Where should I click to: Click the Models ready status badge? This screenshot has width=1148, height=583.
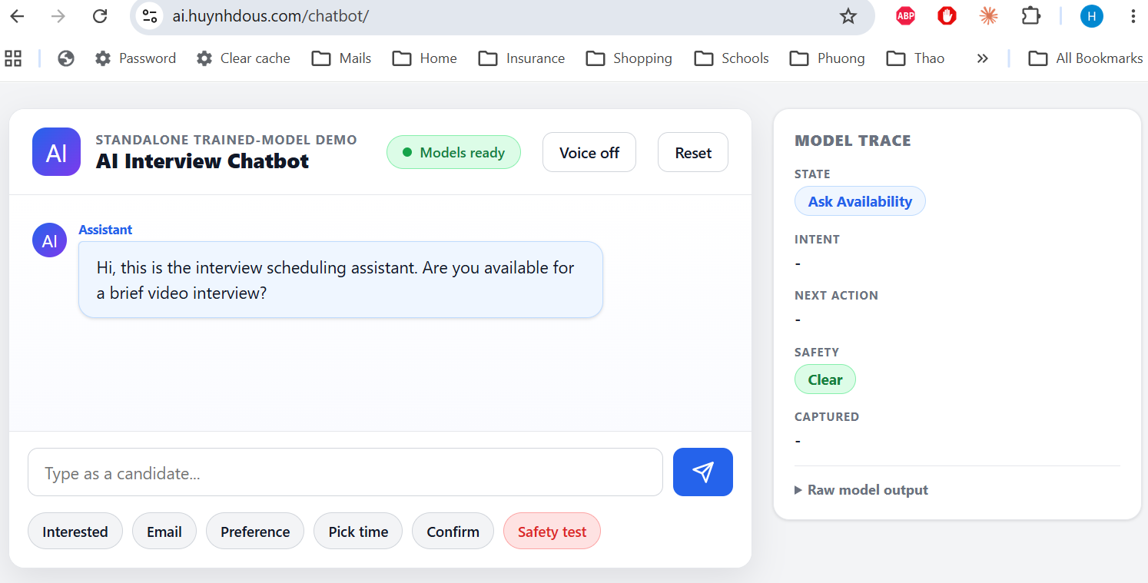point(453,152)
